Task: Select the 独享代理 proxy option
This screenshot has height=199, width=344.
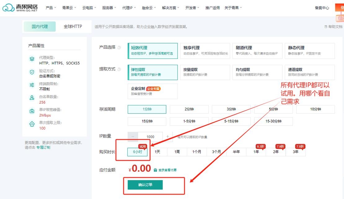Action: (x=205, y=50)
